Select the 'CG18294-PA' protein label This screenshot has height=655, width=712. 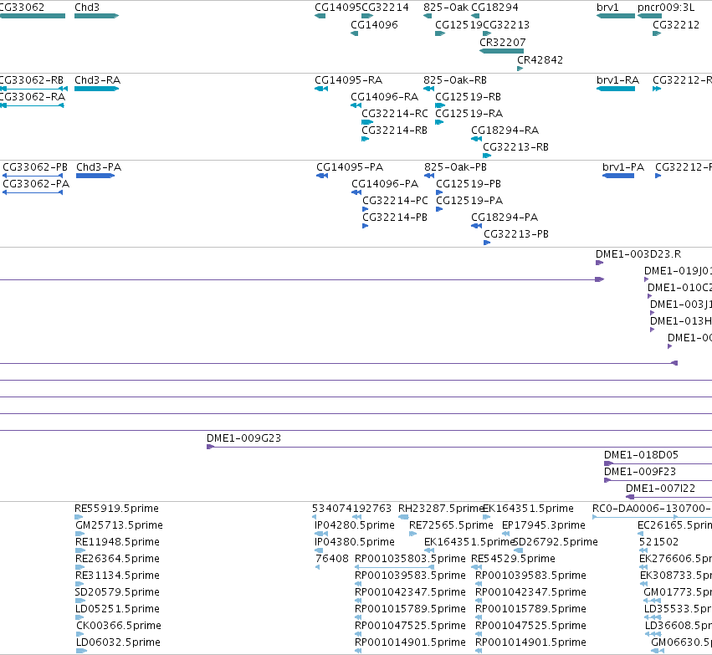click(x=505, y=217)
